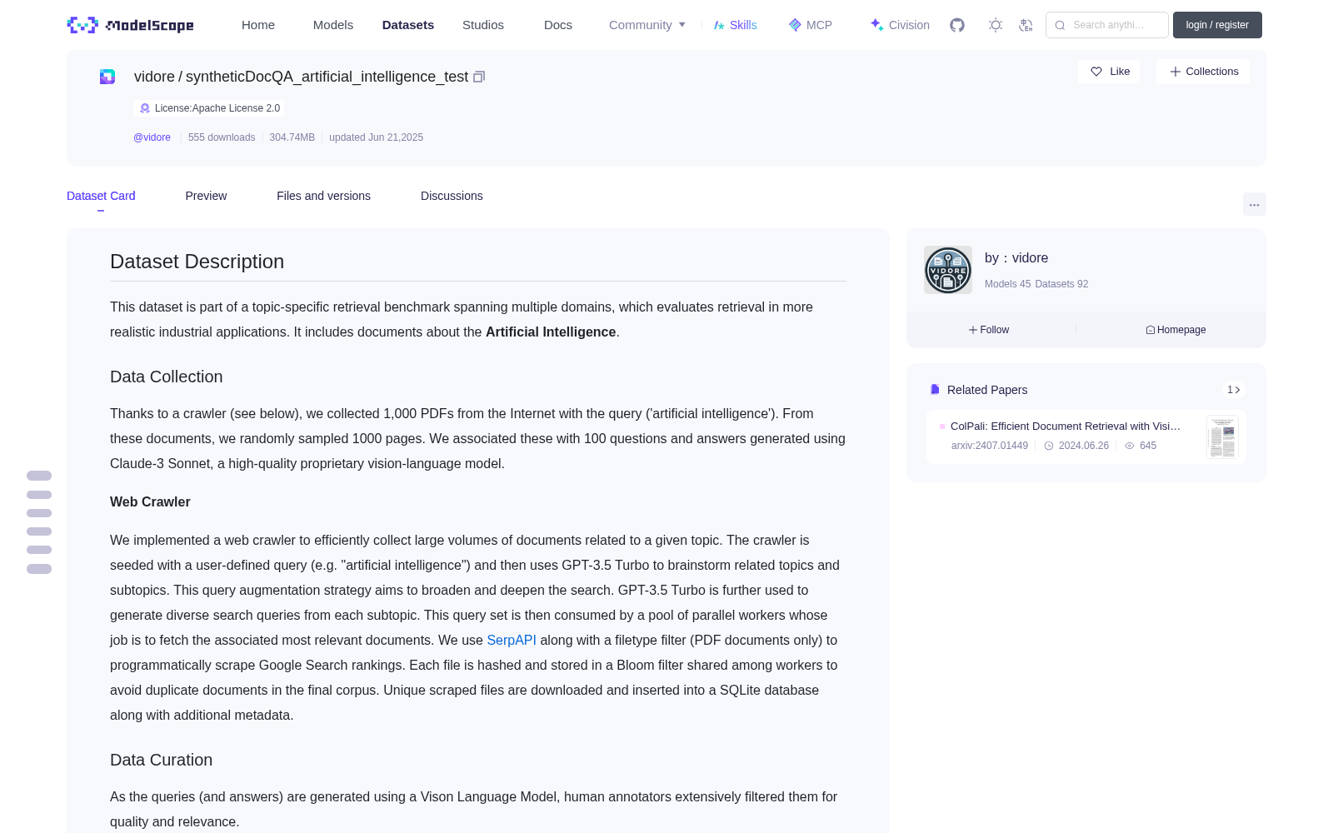
Task: Click the ModelScope logo
Action: 130,25
